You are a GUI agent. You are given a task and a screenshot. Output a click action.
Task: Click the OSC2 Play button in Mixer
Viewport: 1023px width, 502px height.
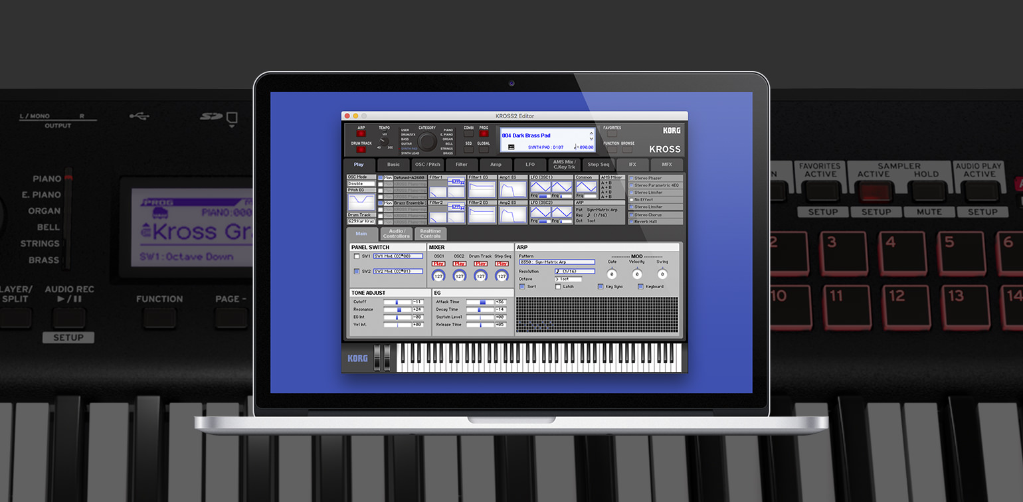click(460, 264)
